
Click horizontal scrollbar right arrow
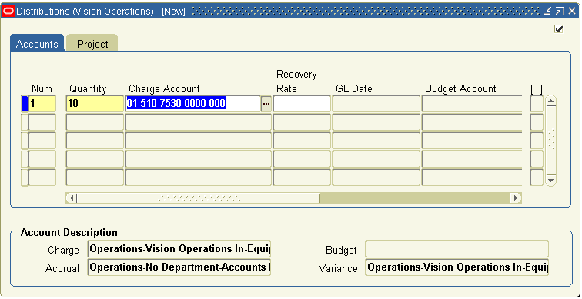coord(516,198)
